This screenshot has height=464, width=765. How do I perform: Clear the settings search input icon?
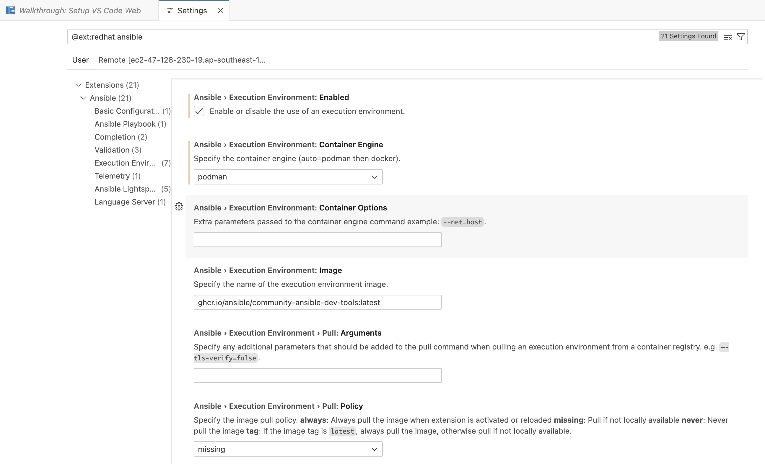tap(727, 37)
